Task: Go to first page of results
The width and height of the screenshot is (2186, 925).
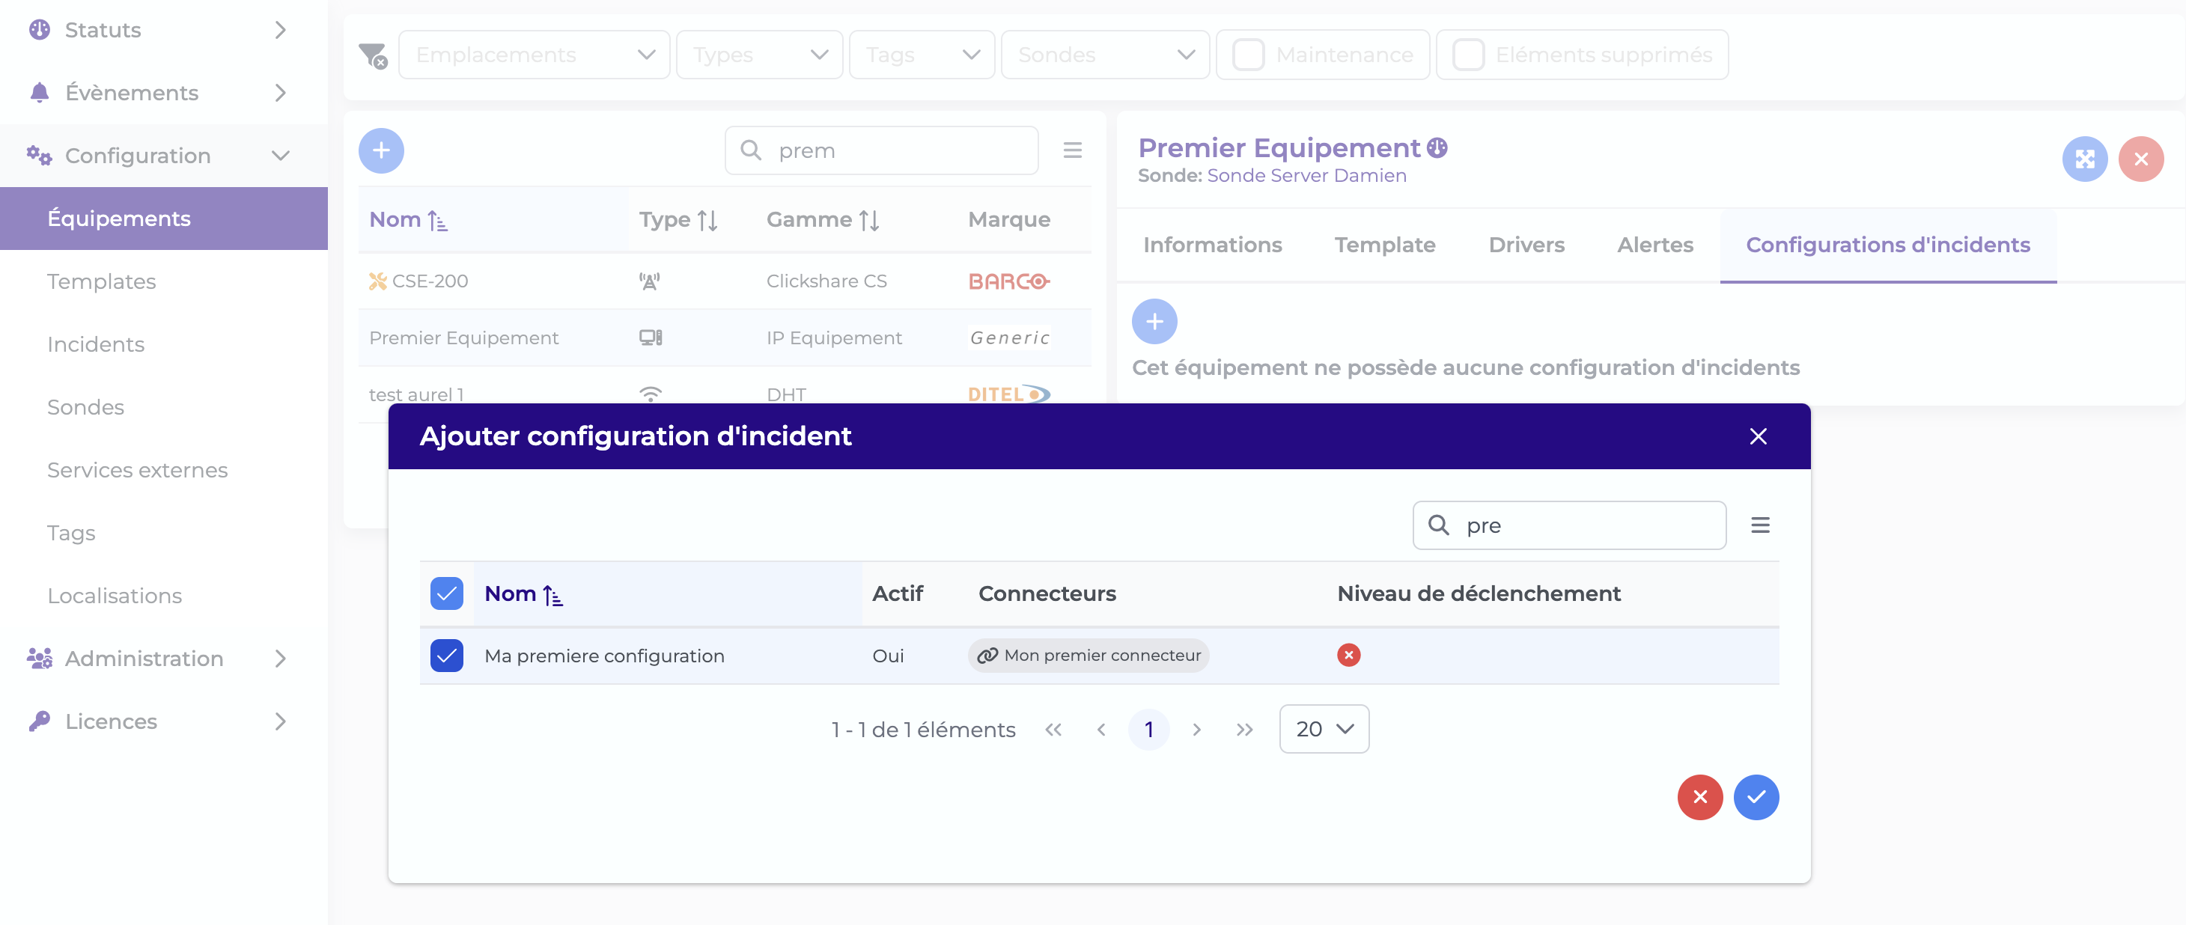Action: 1053,730
